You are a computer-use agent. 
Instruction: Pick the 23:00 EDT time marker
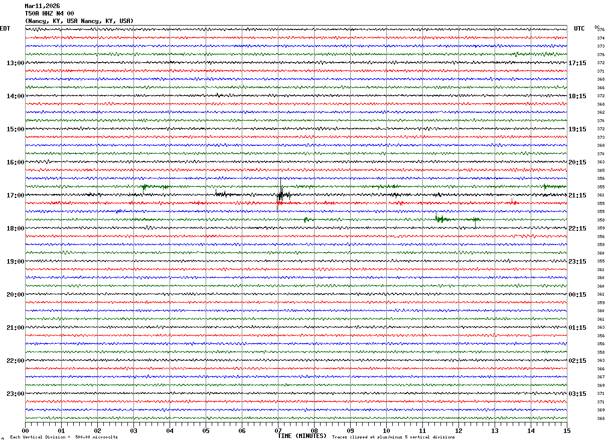click(15, 394)
